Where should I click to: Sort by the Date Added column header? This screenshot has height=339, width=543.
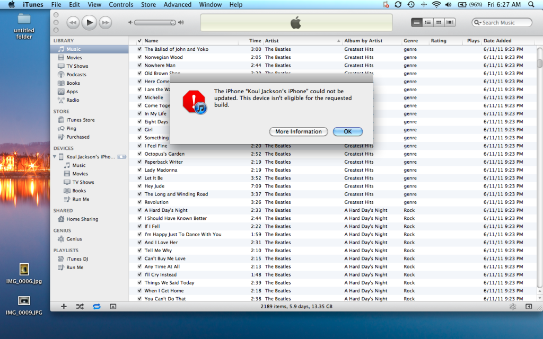tap(509, 41)
